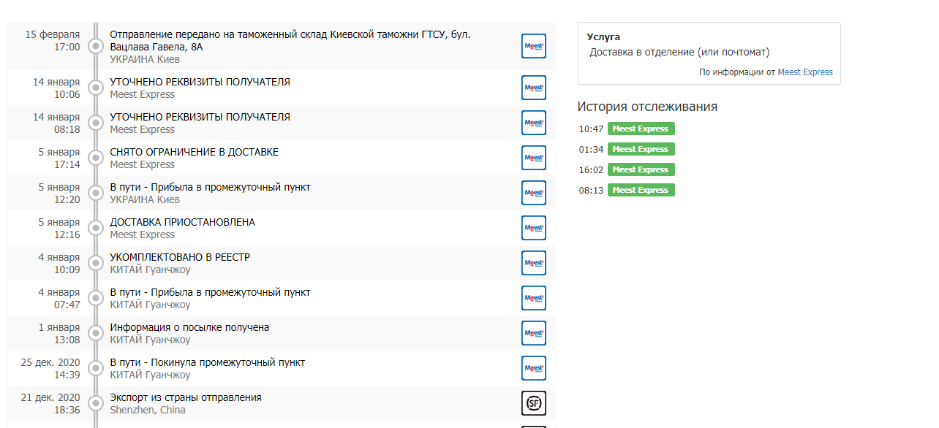Click Meest logo on the 15 февраля 17:00 row
Screen dimensions: 939x428
click(x=534, y=47)
